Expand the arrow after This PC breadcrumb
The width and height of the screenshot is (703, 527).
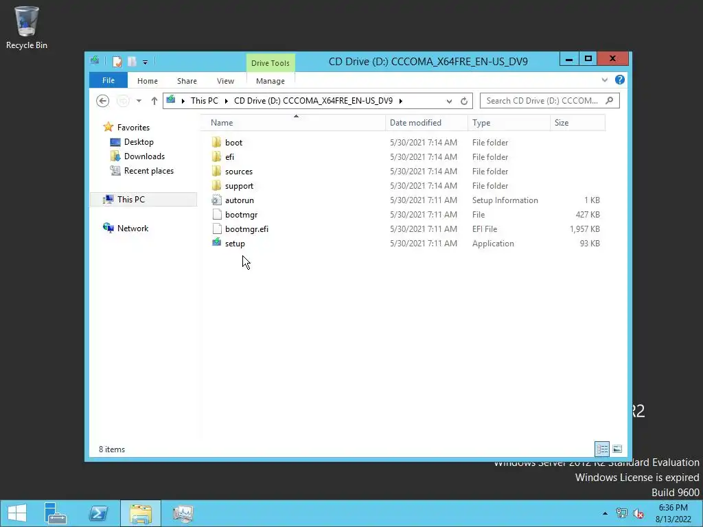(226, 101)
